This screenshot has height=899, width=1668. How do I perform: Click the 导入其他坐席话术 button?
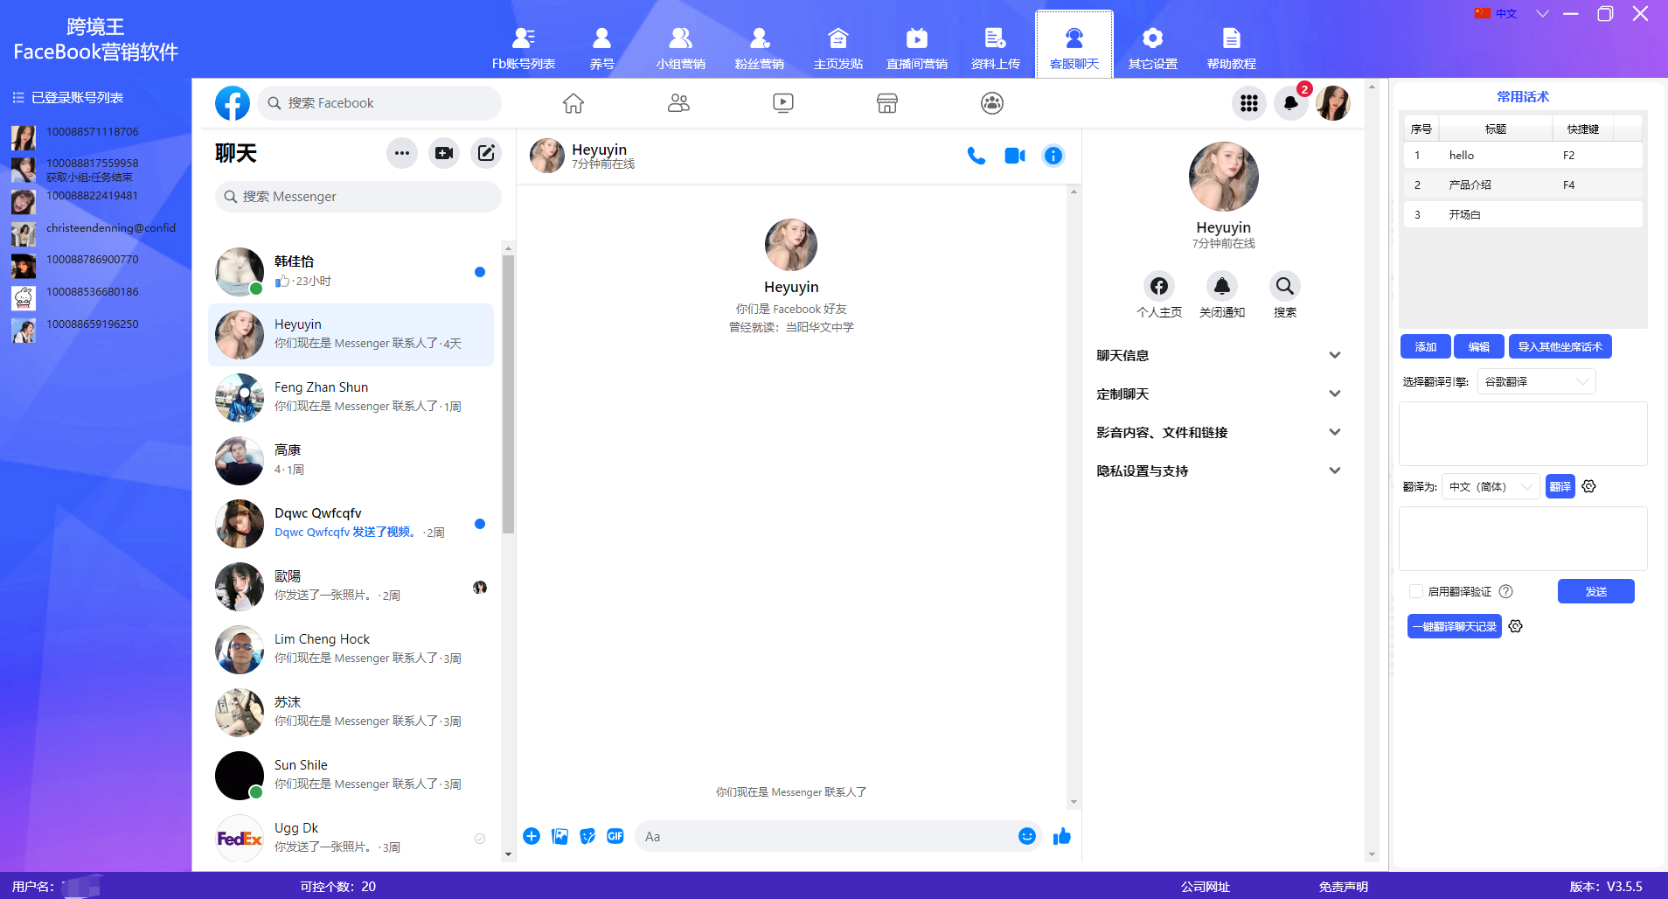(1560, 346)
